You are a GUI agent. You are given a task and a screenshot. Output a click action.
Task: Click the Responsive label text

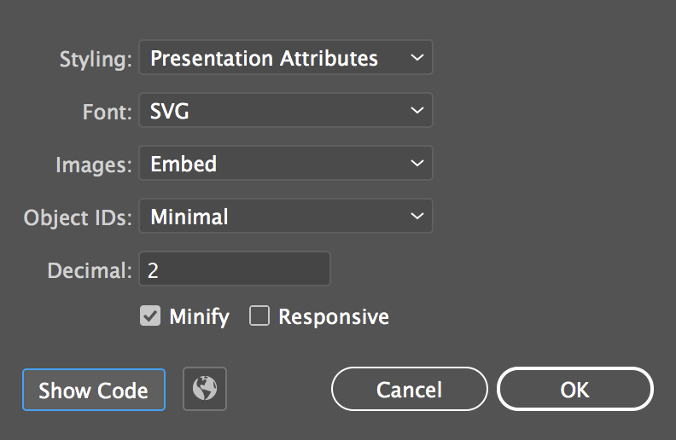coord(333,317)
